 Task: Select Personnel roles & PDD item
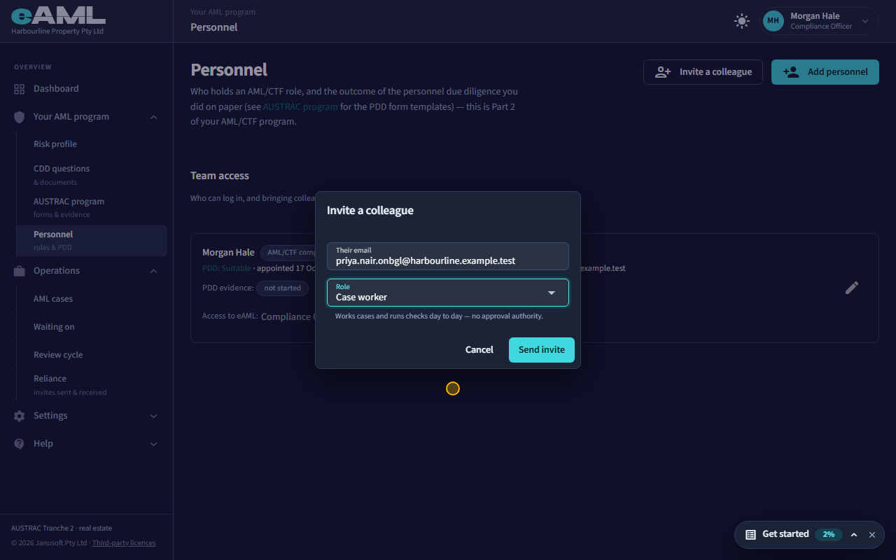click(91, 240)
